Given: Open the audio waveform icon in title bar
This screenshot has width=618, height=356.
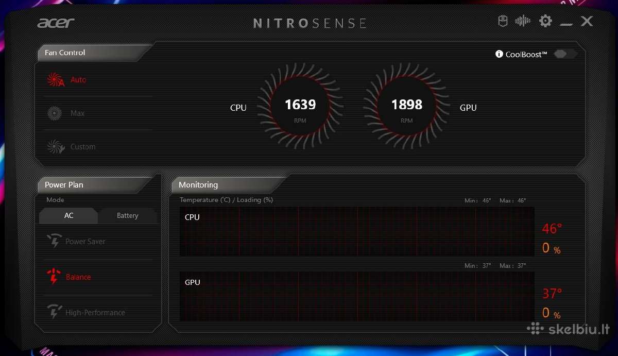Looking at the screenshot, I should 523,21.
